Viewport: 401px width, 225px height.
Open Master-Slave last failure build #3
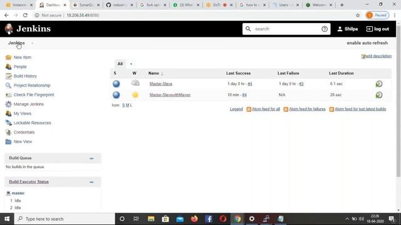pyautogui.click(x=301, y=84)
